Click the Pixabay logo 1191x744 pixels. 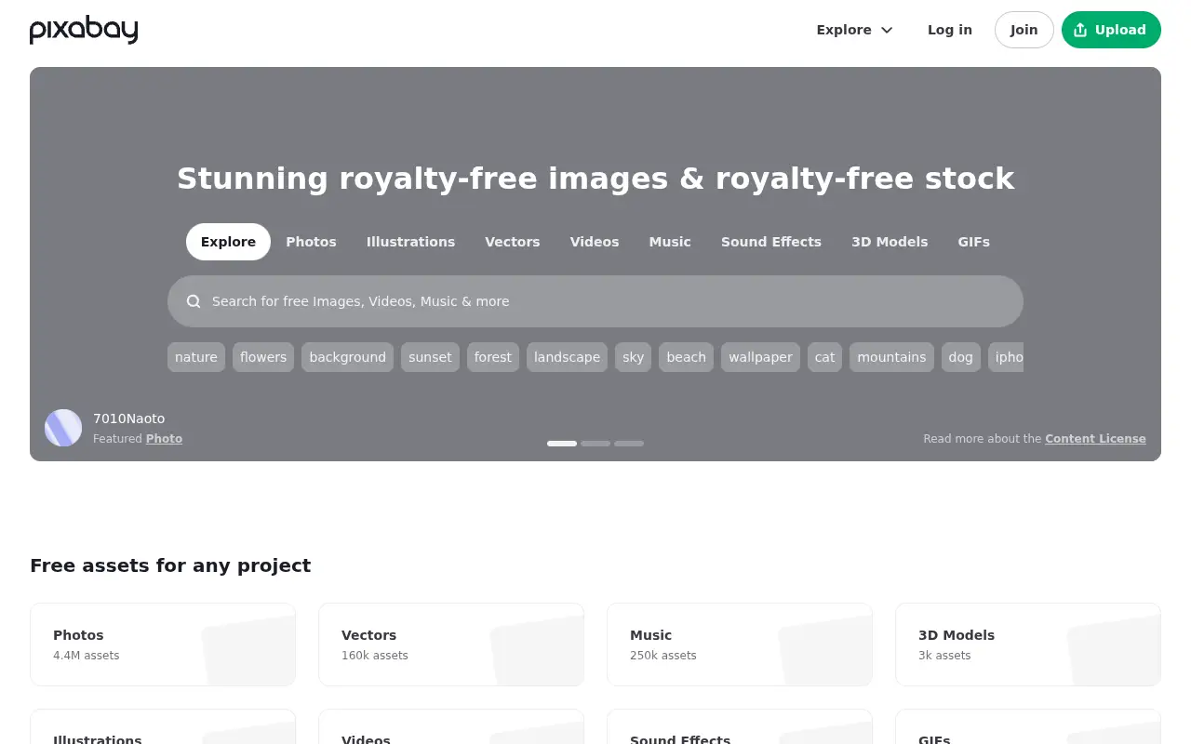(84, 30)
